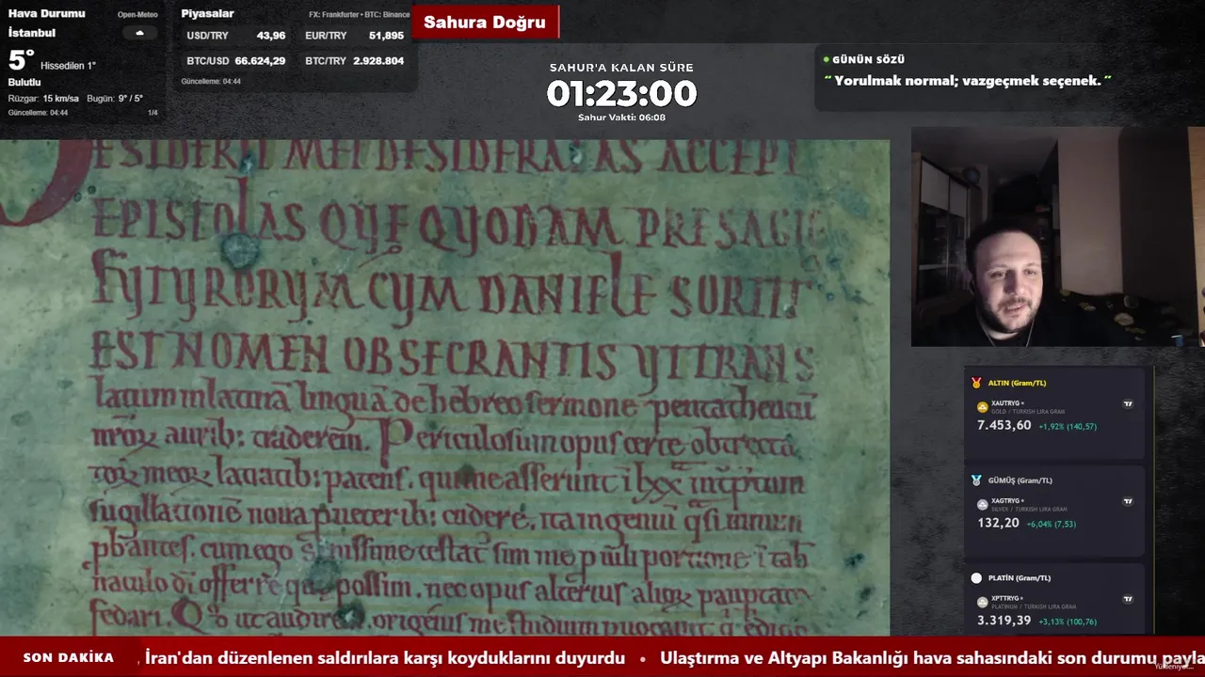1205x677 pixels.
Task: Click the Bulutlu condition label
Action: coord(24,83)
